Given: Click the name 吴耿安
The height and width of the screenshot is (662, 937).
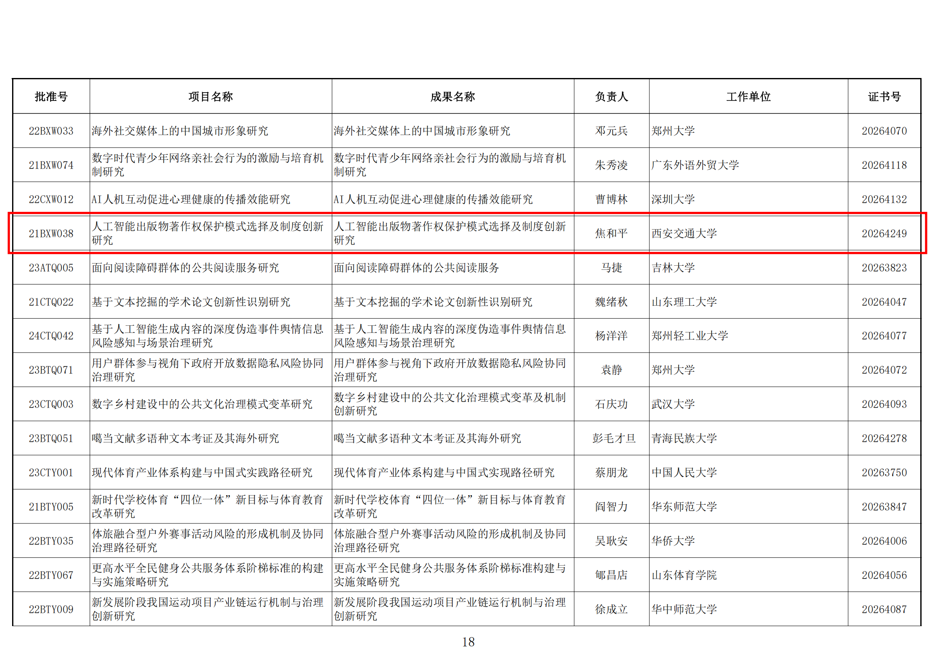Looking at the screenshot, I should coord(611,541).
